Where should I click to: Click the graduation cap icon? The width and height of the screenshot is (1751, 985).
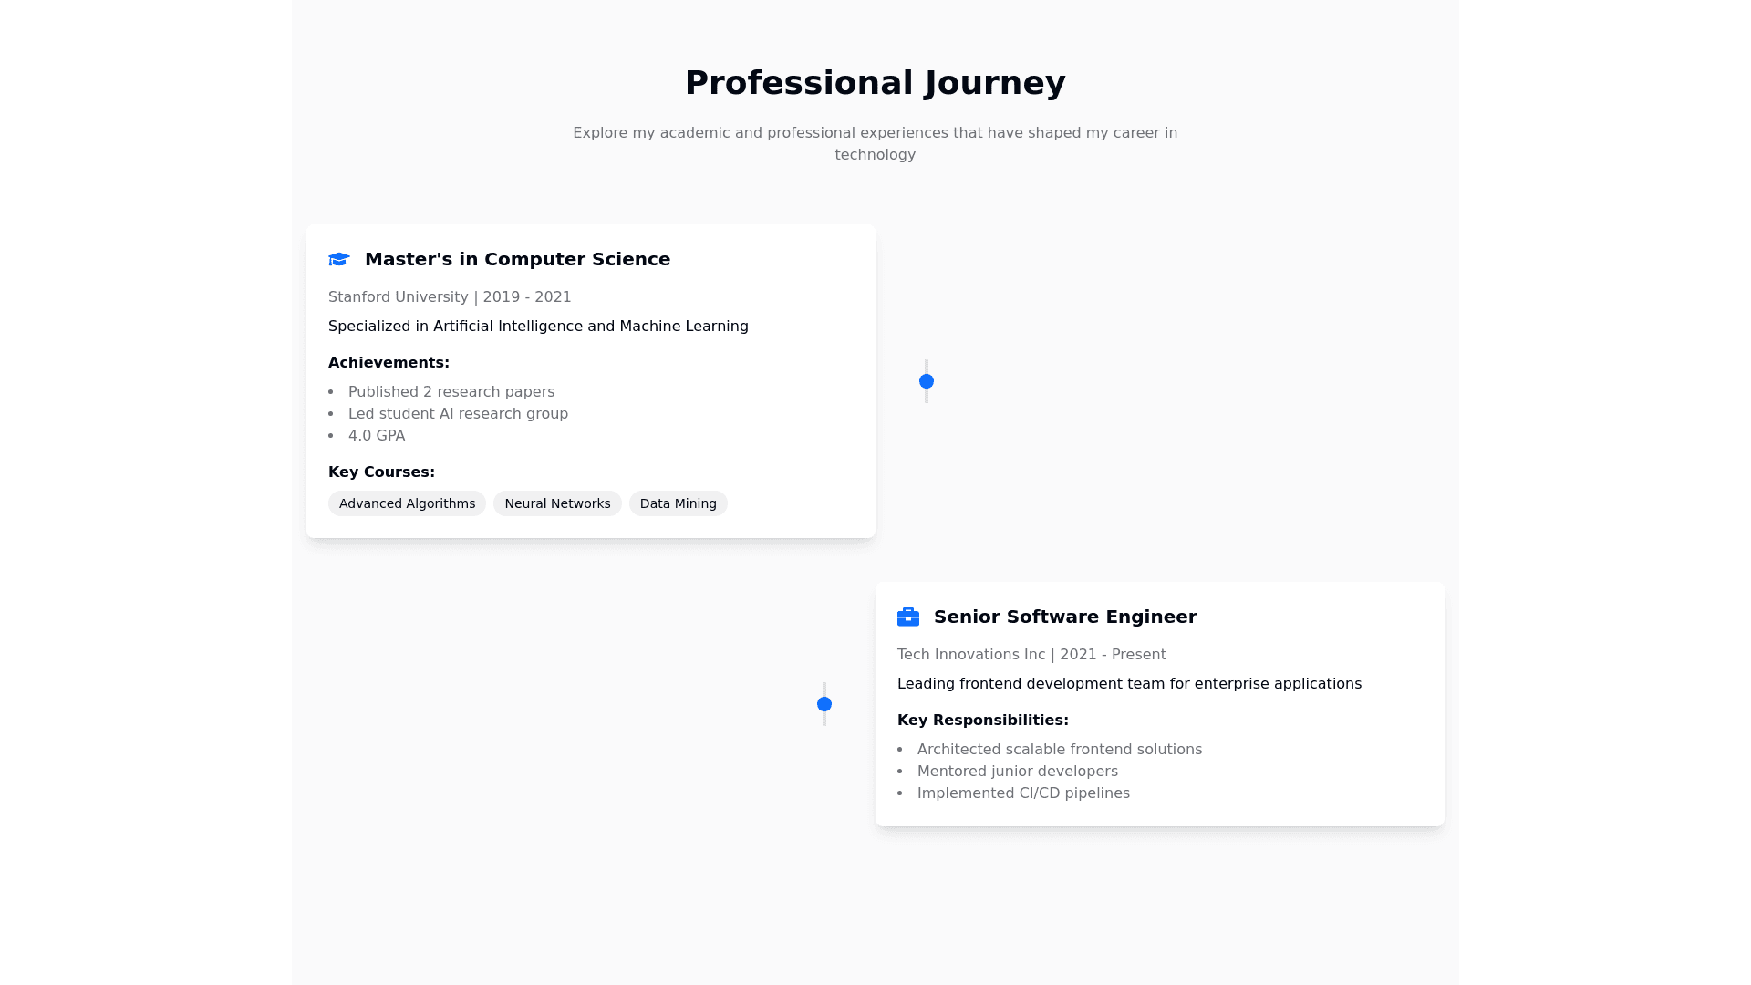coord(339,260)
